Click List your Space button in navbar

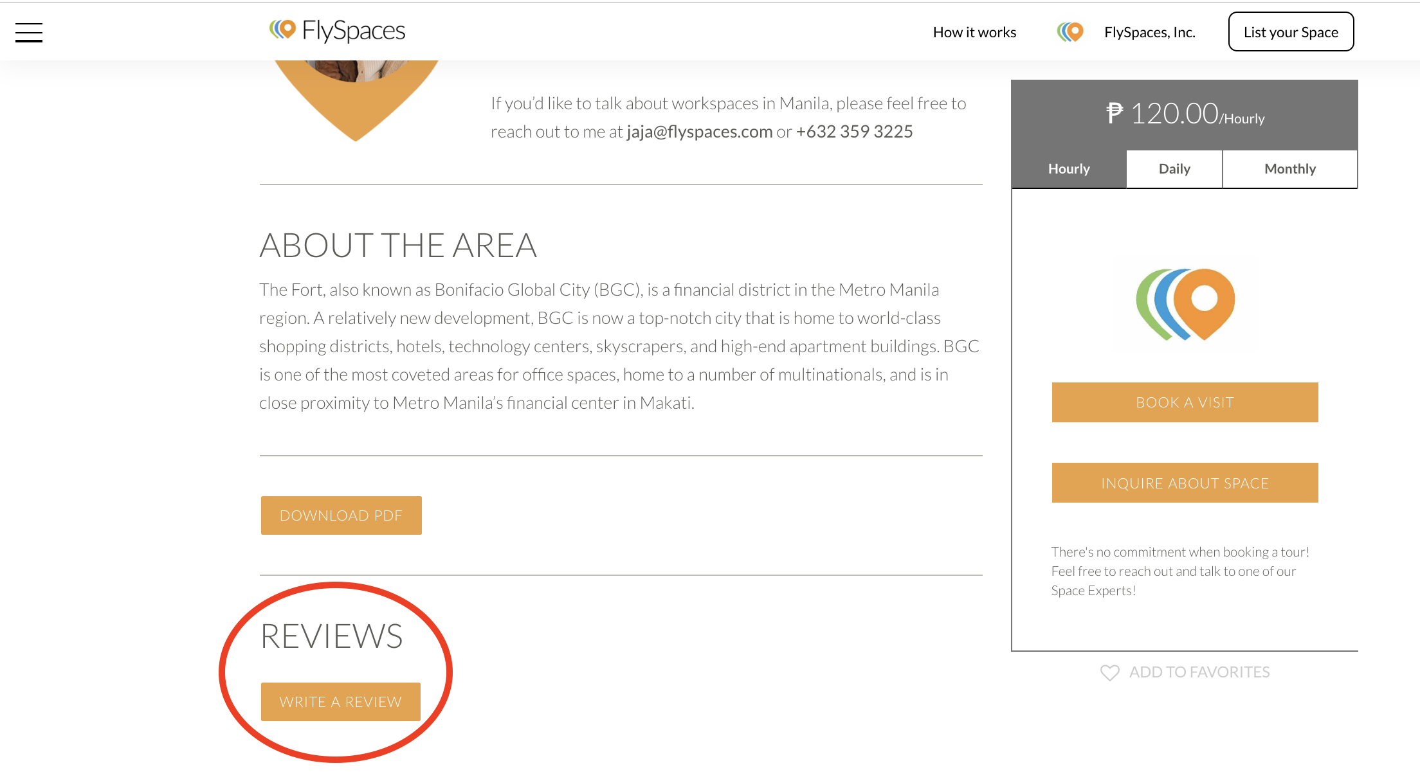(x=1291, y=31)
